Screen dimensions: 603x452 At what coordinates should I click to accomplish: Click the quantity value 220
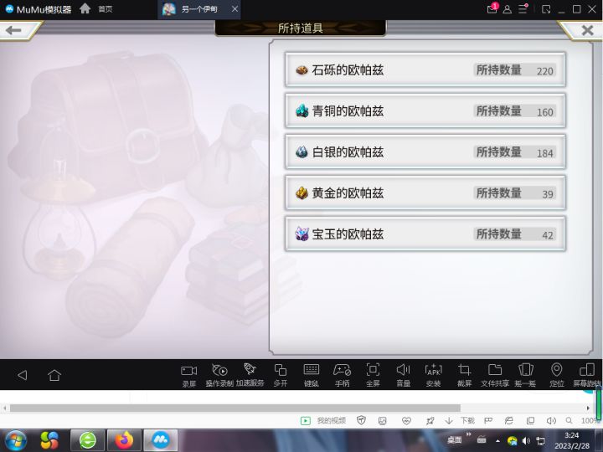tap(545, 71)
